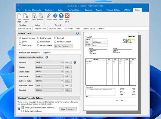161x119 pixels.
Task: Switch to Payment Terms tab
Action: point(55,29)
